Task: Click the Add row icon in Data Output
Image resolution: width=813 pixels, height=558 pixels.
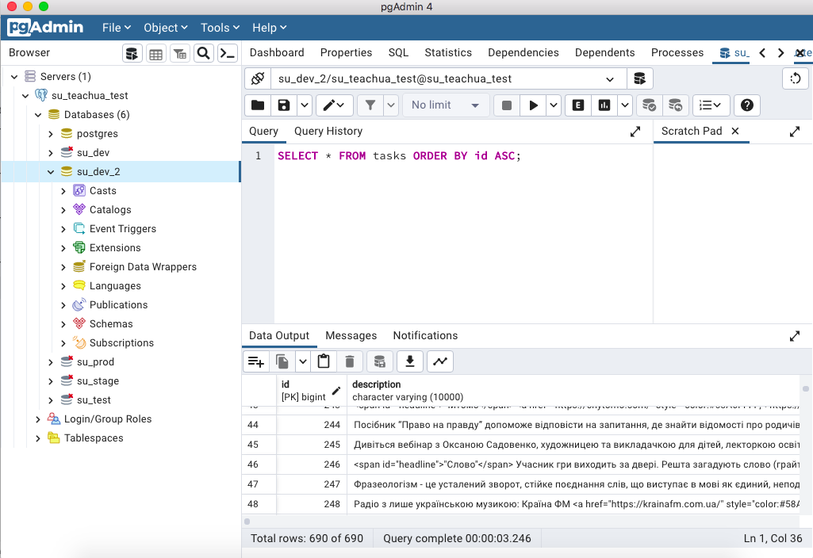Action: click(x=256, y=361)
